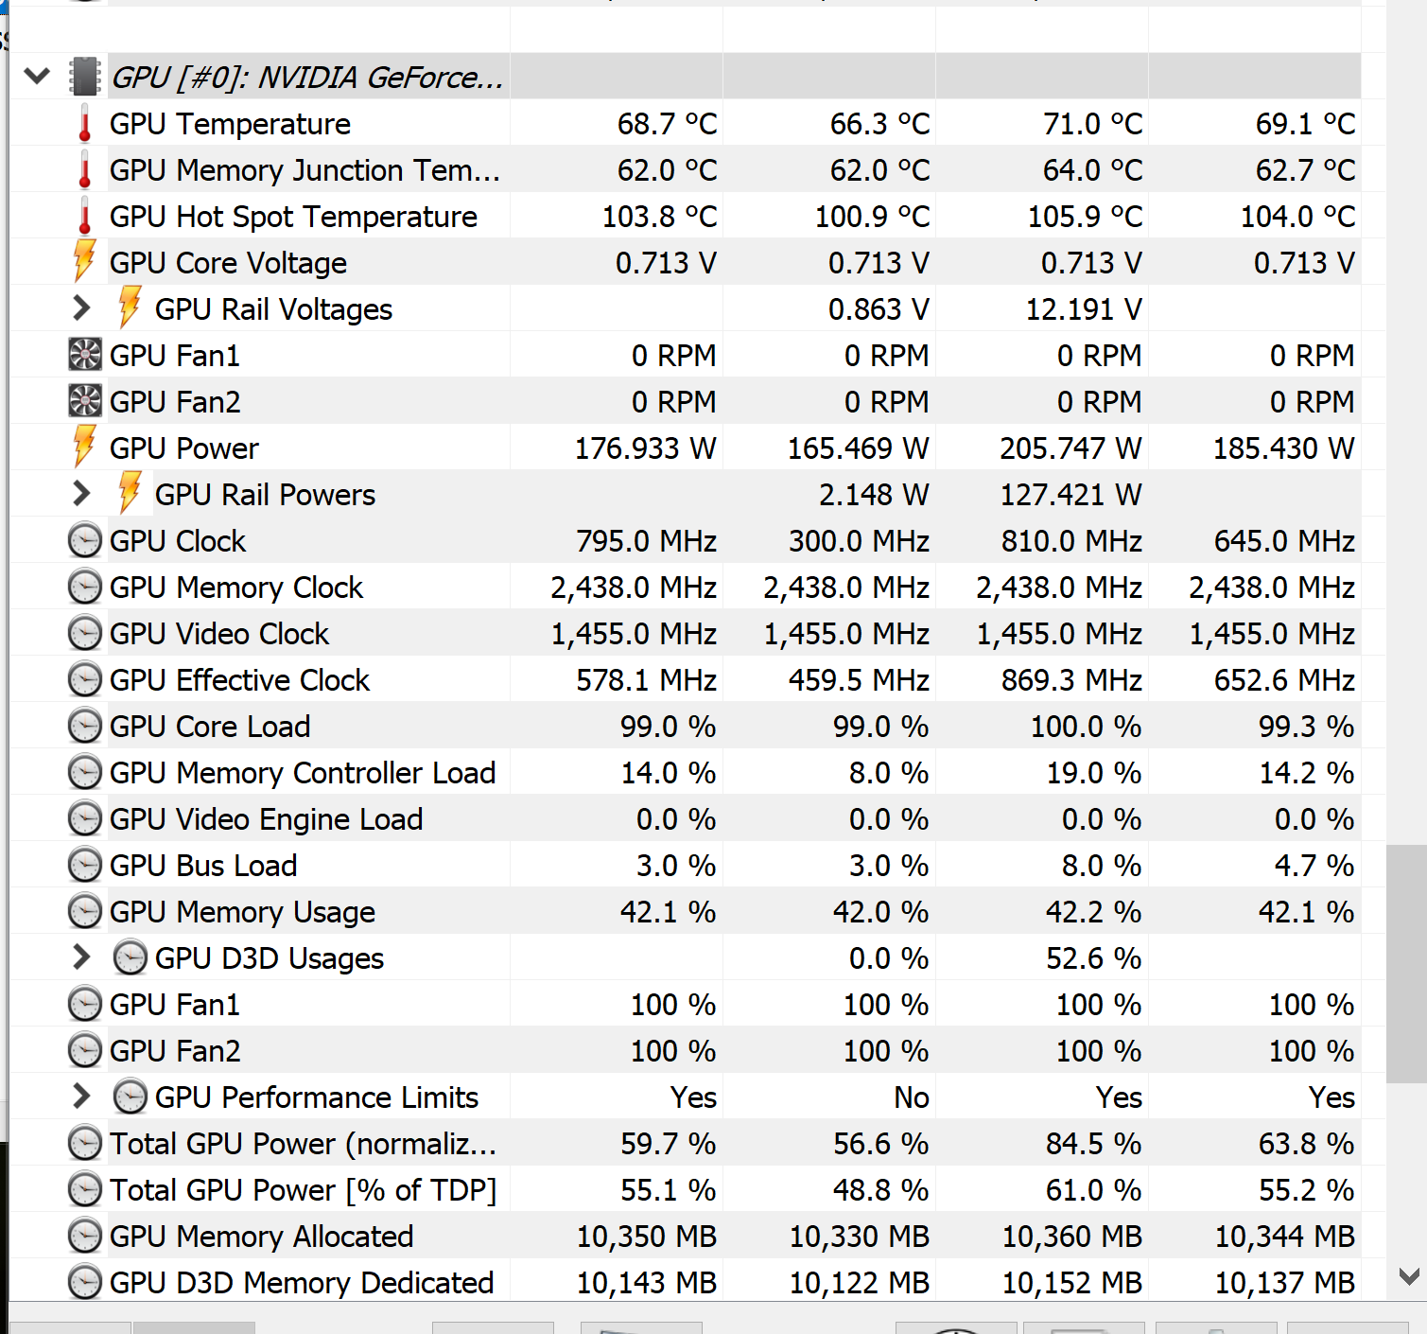The width and height of the screenshot is (1427, 1334).
Task: Click the gauge icon beside GPU Core Load
Action: click(85, 727)
